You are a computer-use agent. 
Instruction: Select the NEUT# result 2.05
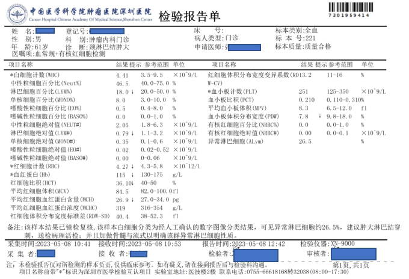122,125
